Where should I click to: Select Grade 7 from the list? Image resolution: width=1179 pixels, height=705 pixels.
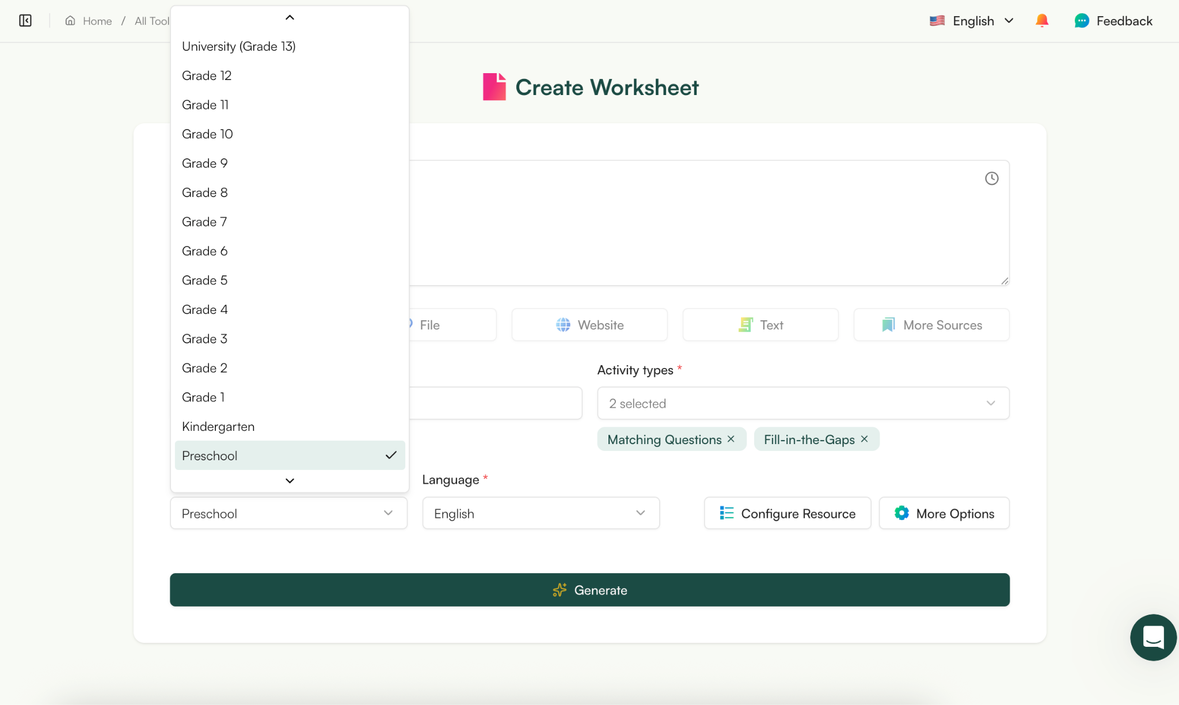click(x=204, y=222)
